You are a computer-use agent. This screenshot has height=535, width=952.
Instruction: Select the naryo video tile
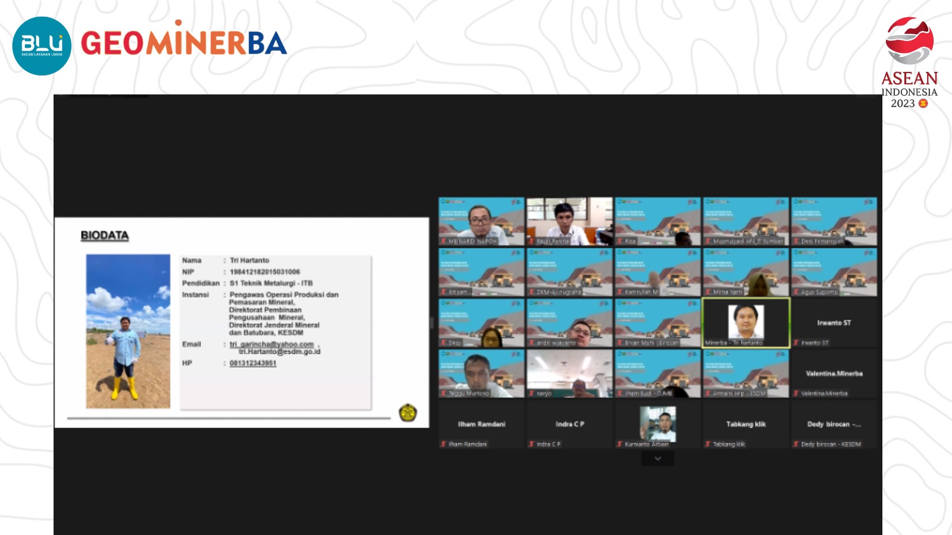point(569,373)
